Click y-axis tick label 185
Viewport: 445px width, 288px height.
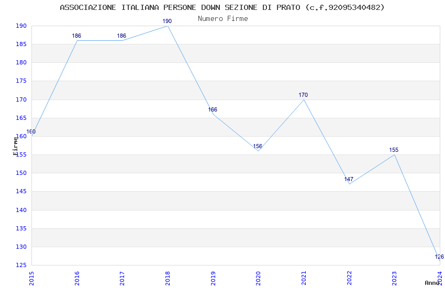pyautogui.click(x=21, y=45)
